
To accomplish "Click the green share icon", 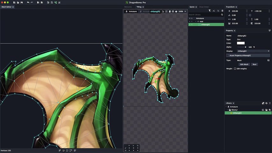I will point(55,3).
